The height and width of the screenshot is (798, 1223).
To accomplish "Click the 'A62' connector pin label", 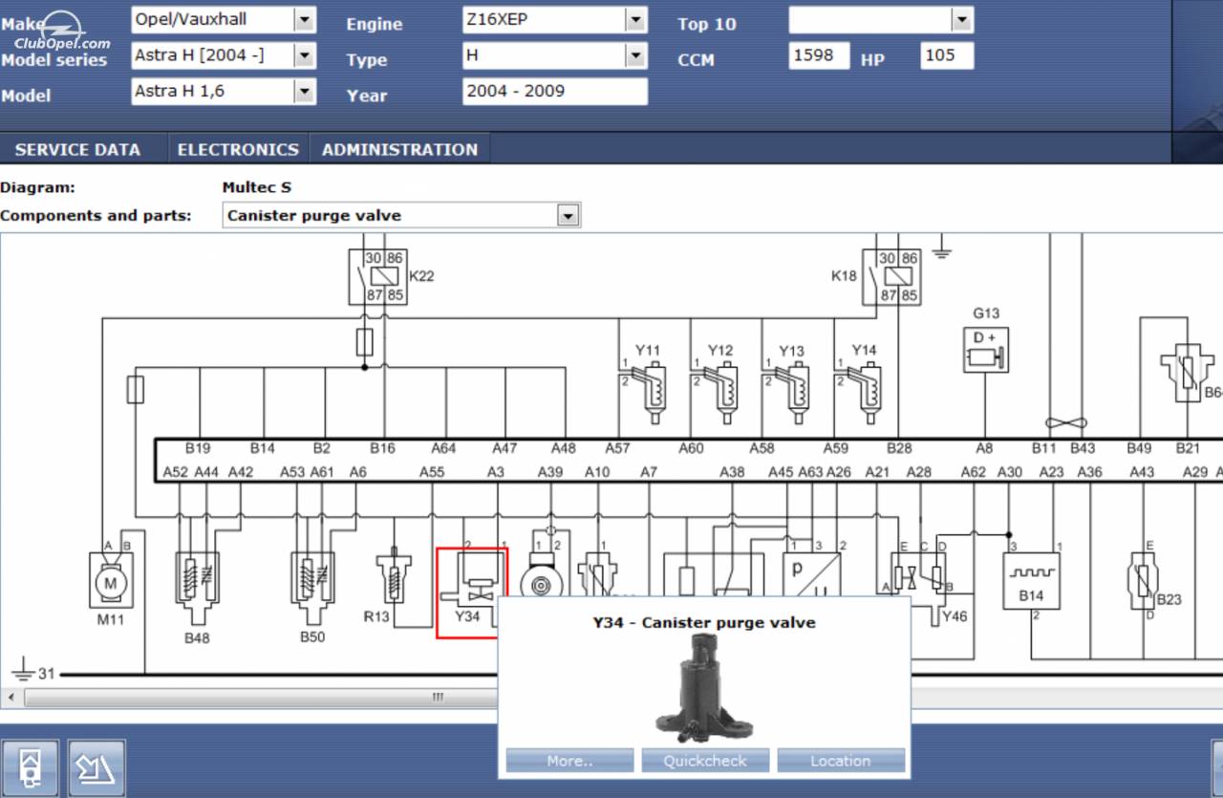I will pos(973,471).
